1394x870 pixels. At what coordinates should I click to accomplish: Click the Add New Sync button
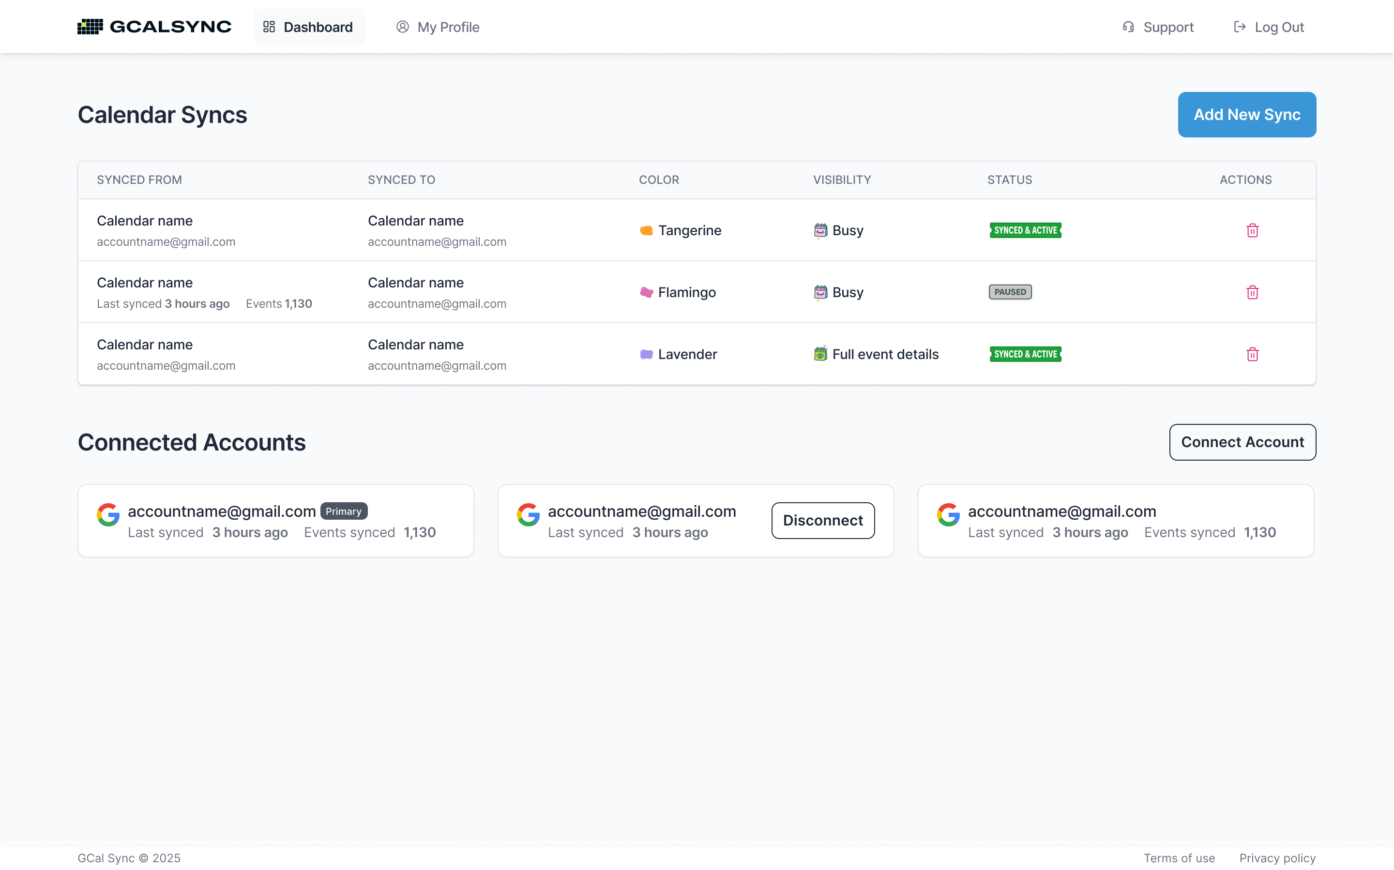point(1247,115)
